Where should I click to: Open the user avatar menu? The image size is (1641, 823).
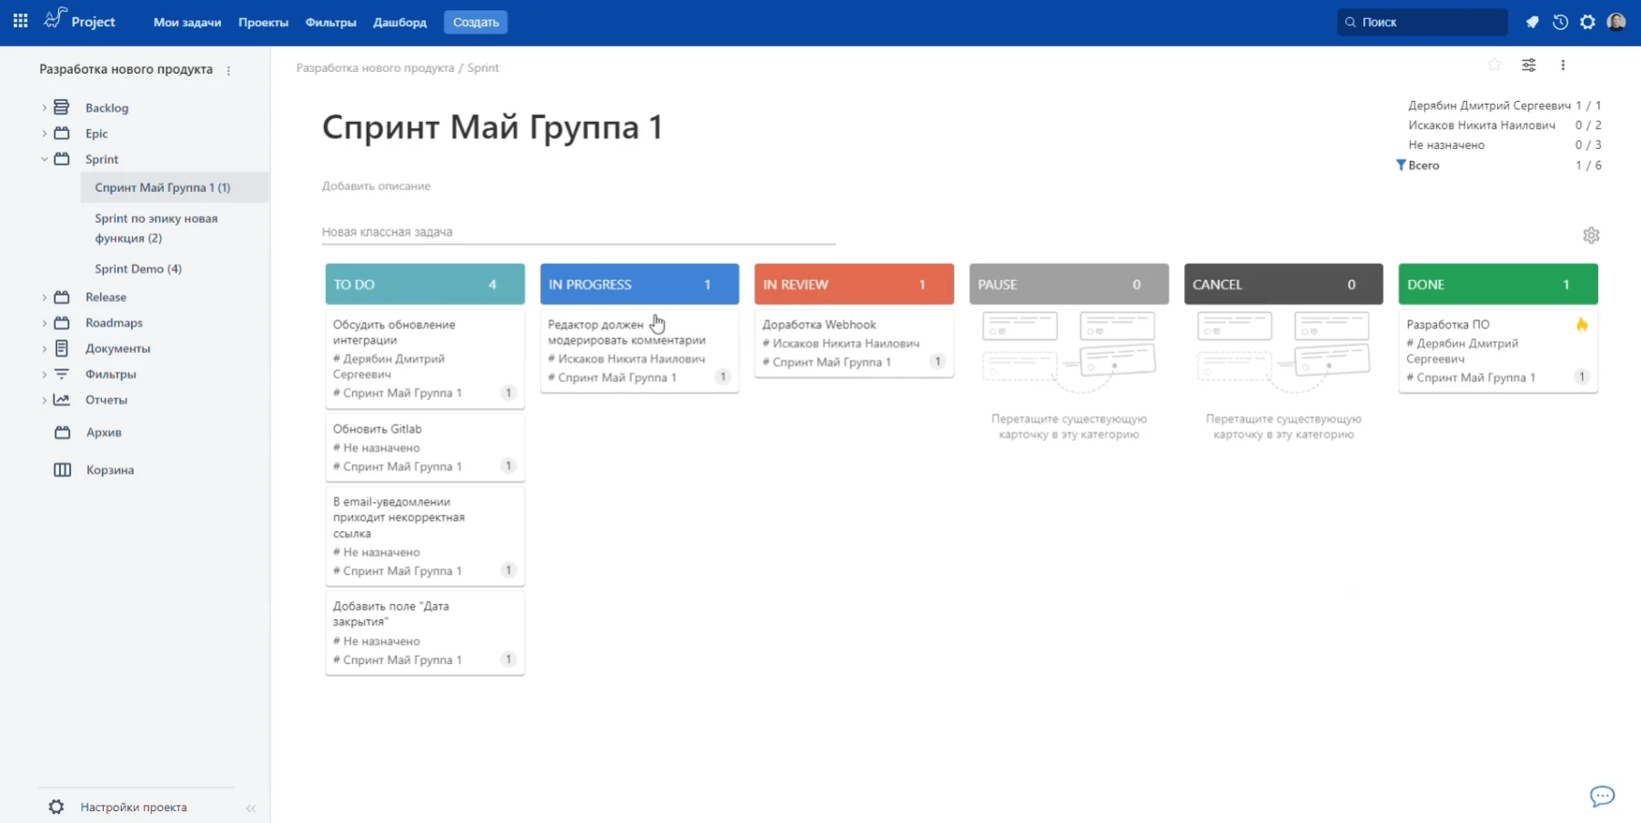click(x=1616, y=22)
